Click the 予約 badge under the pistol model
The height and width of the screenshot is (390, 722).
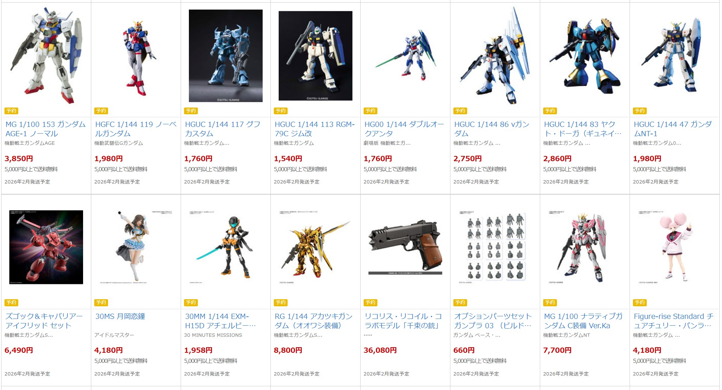tap(370, 303)
